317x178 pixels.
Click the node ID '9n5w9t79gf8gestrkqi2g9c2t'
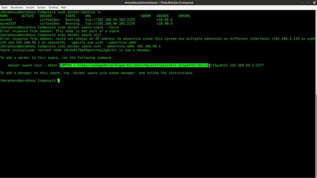pos(90,50)
